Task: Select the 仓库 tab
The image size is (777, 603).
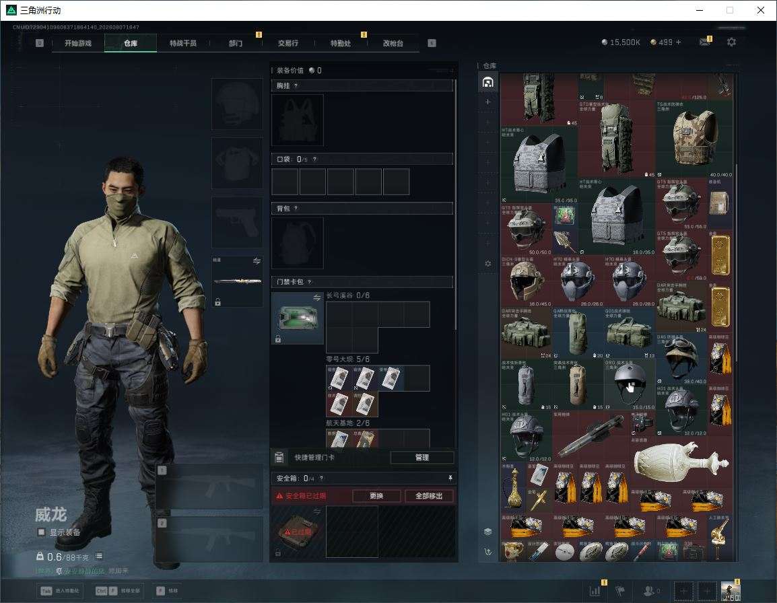Action: (131, 43)
